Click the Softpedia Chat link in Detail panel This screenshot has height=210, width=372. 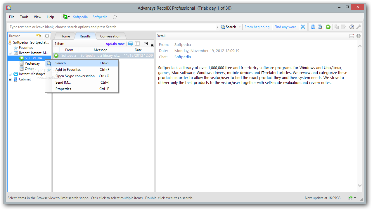(183, 57)
